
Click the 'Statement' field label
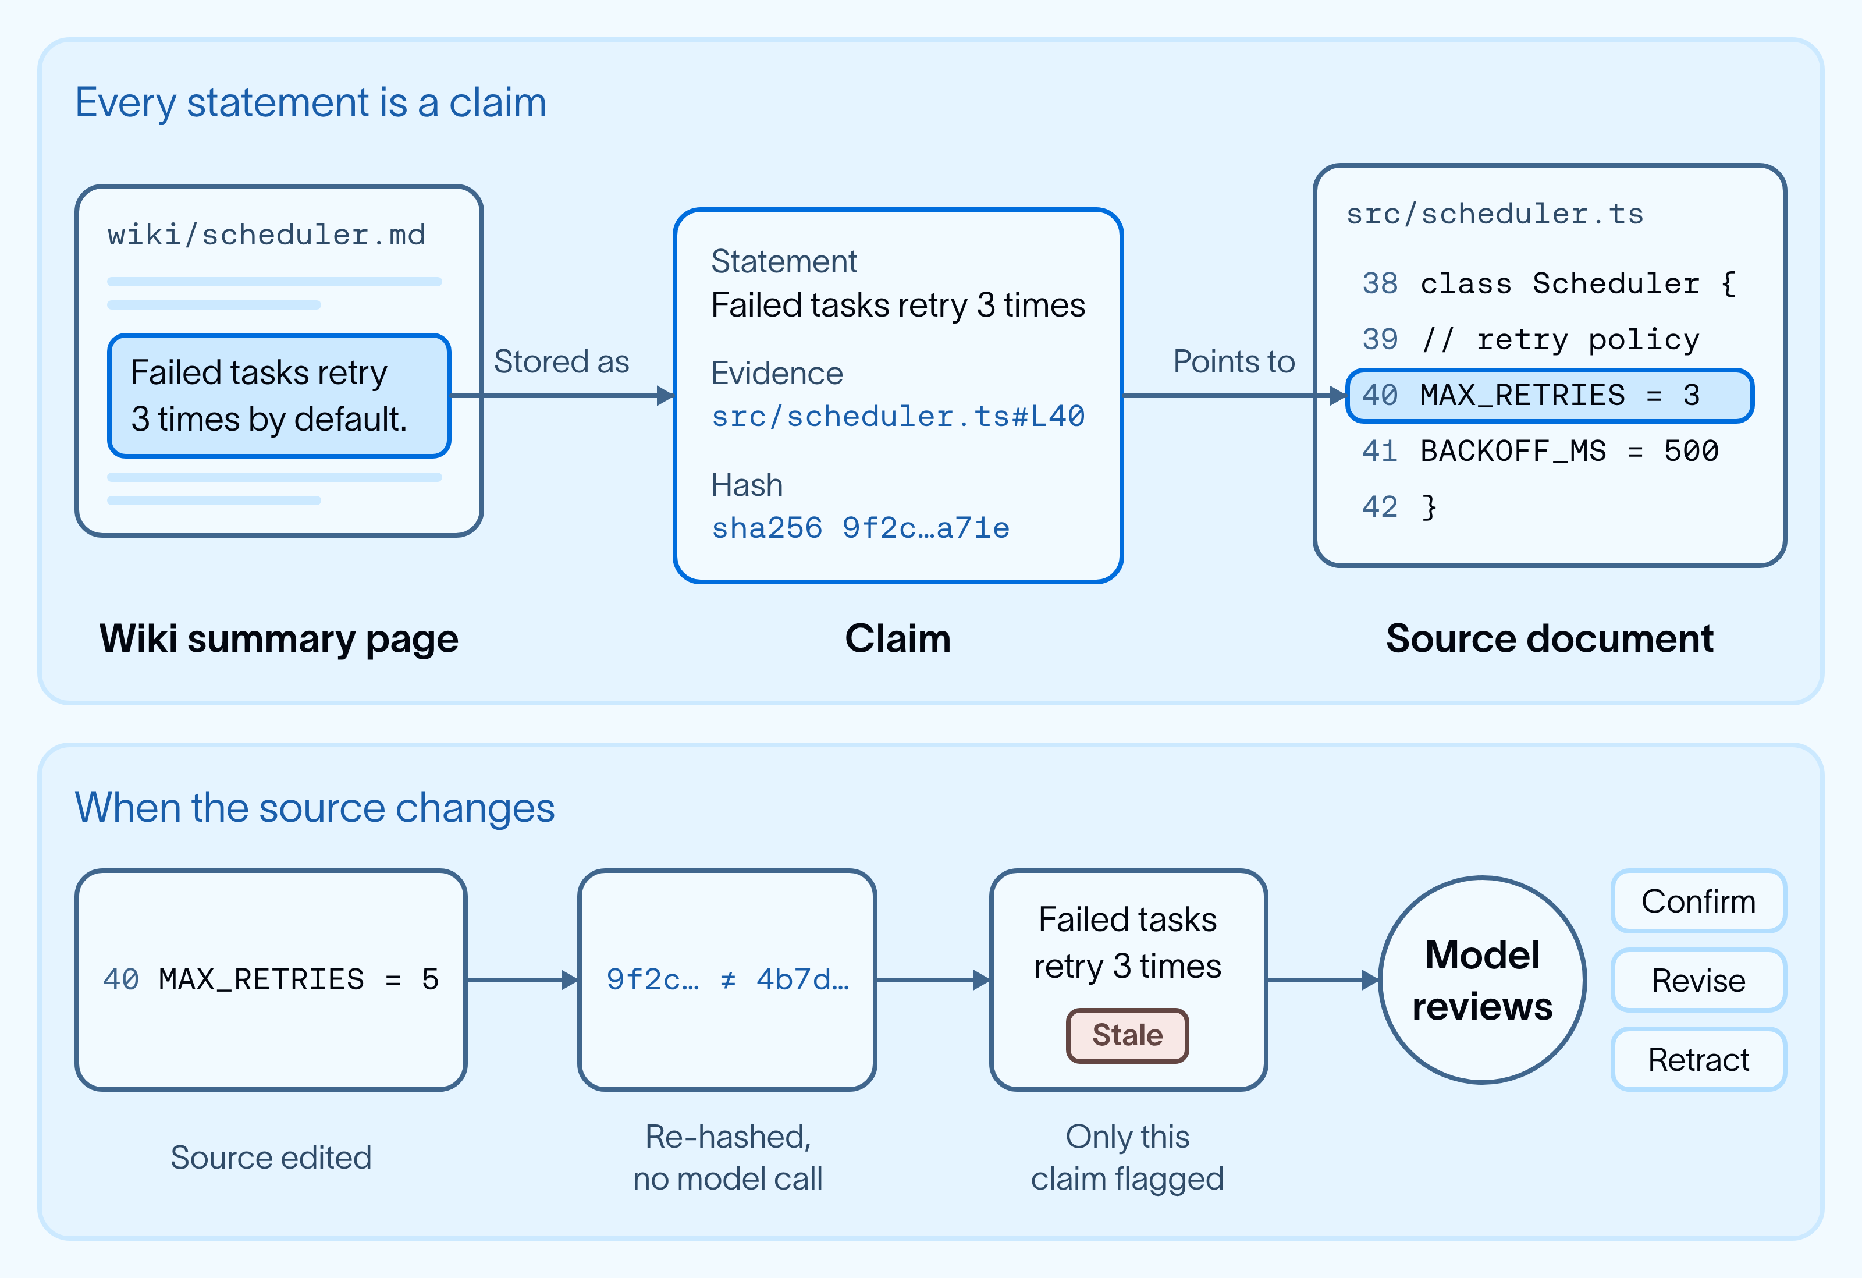pyautogui.click(x=784, y=261)
